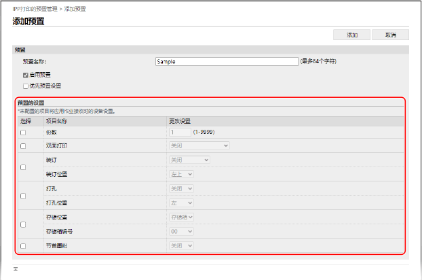The width and height of the screenshot is (422, 280).
Task: Tick the 优先预置设置 checkbox
Action: (x=25, y=86)
